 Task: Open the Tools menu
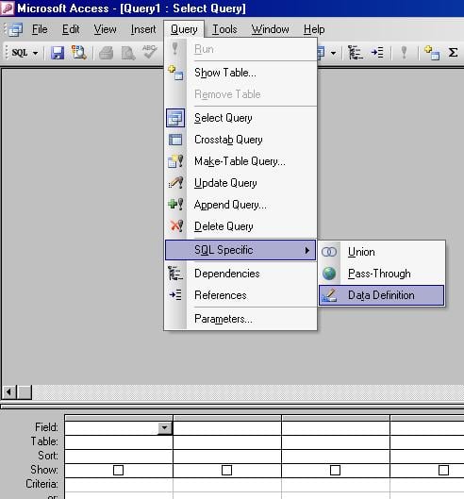coord(224,29)
